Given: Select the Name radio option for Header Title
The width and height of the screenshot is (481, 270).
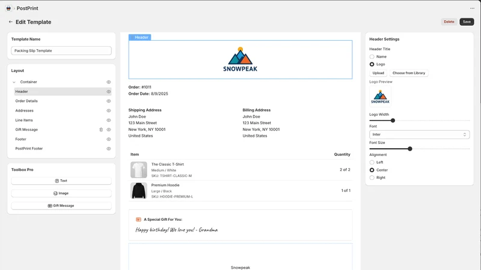Looking at the screenshot, I should pos(372,56).
